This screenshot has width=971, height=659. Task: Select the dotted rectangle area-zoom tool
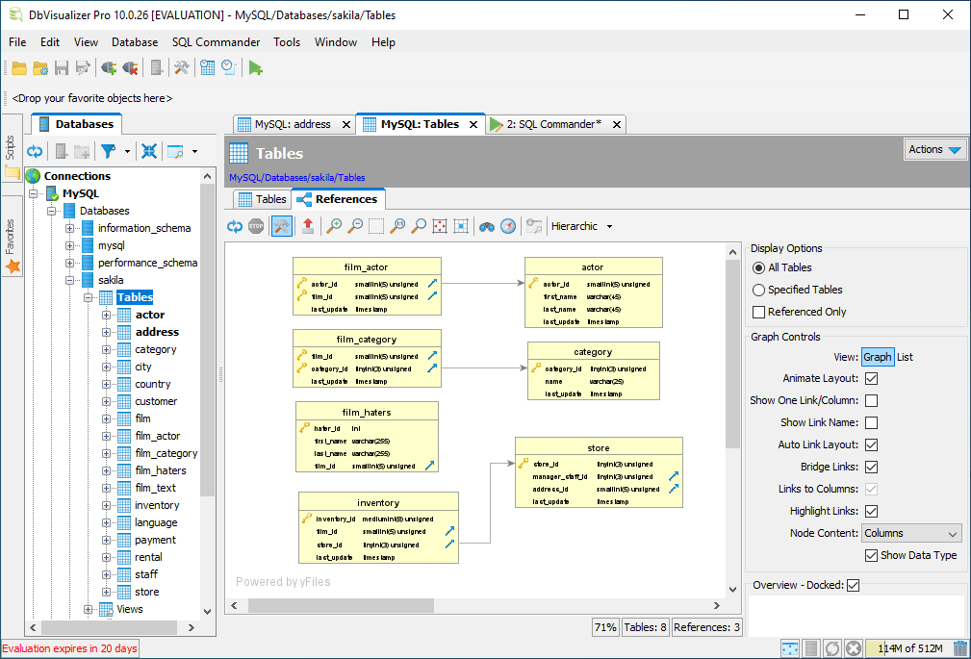pyautogui.click(x=376, y=227)
